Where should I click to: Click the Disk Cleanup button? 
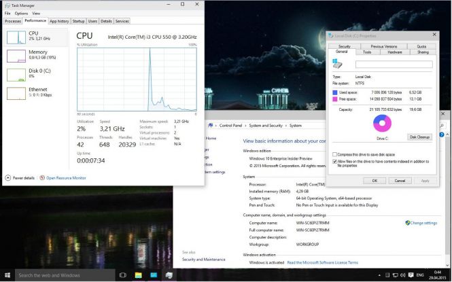coord(420,137)
